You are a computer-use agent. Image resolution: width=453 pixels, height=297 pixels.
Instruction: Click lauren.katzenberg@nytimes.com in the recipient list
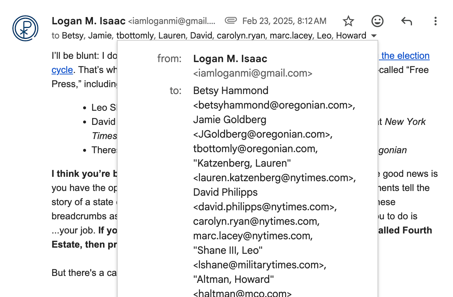coord(274,178)
